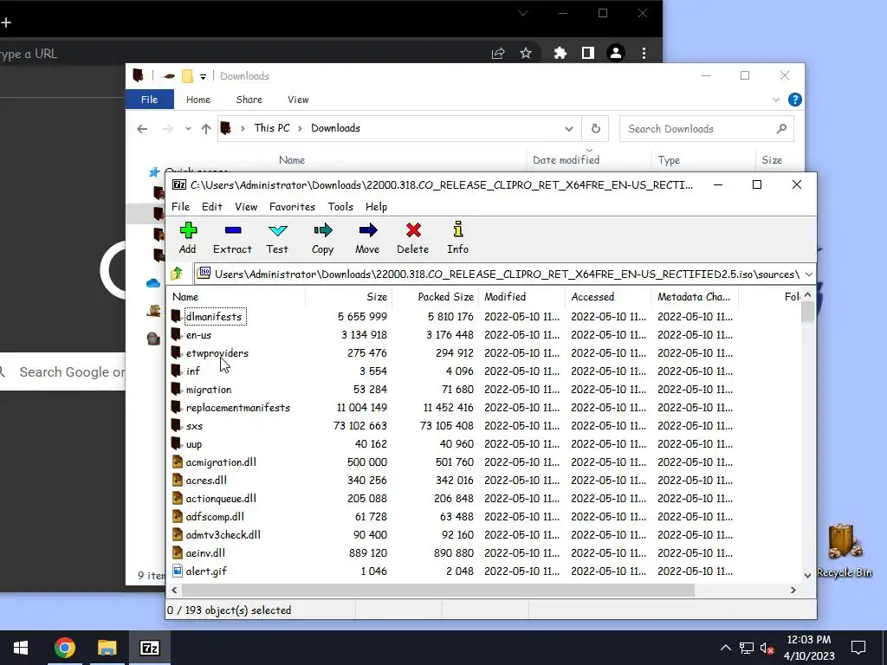Click the Copy toolbar icon
The width and height of the screenshot is (887, 665).
click(x=322, y=230)
